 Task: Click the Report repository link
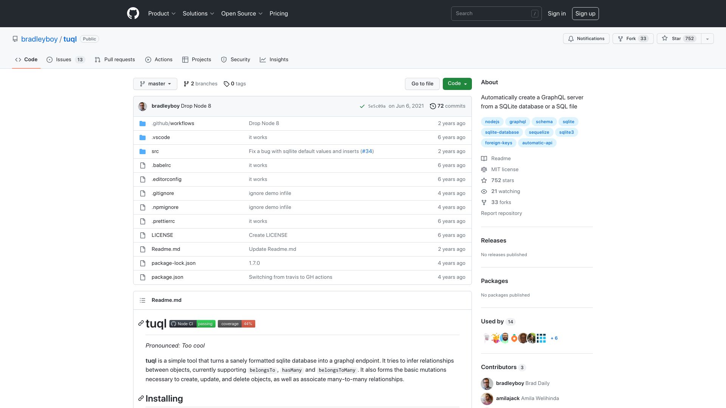click(501, 213)
